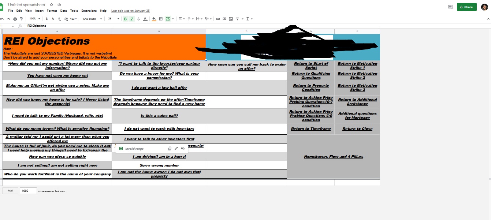
Task: Open the comment history icon
Action: tap(450, 7)
